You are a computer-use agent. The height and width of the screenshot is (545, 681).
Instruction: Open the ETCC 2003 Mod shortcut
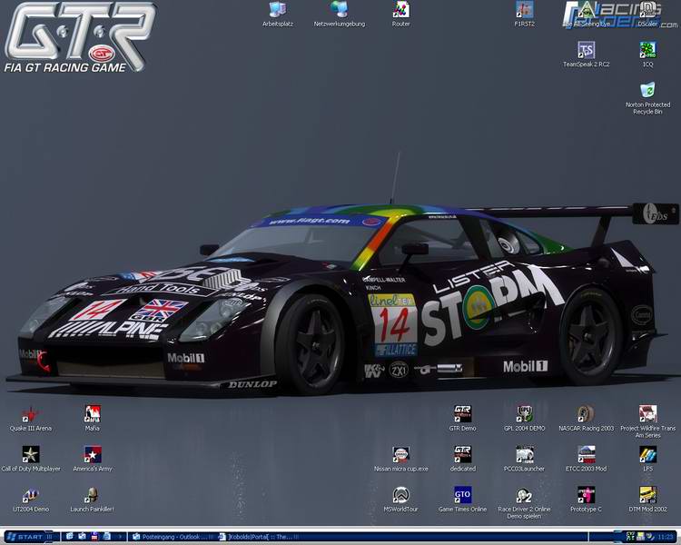[x=587, y=459]
